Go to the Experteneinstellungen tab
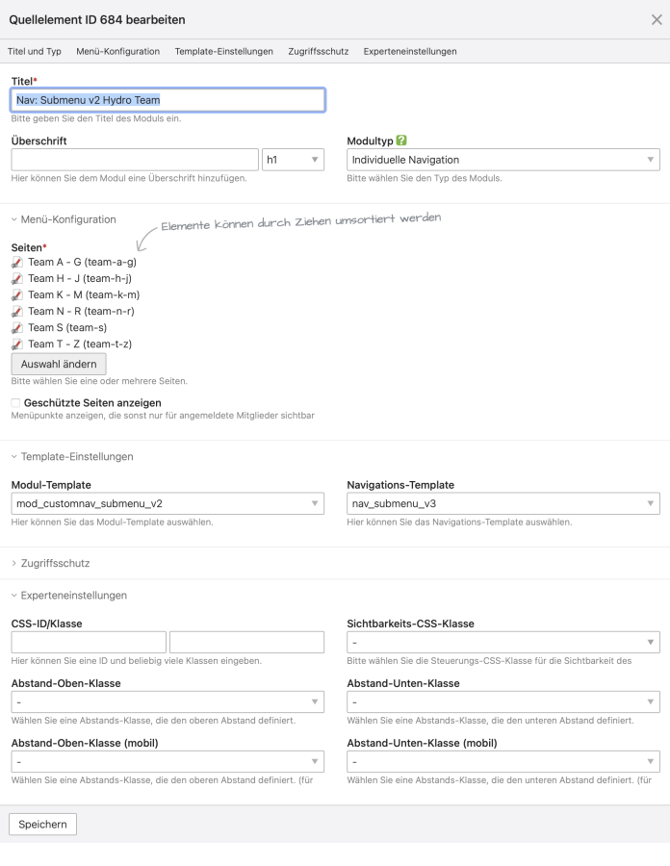 (x=410, y=51)
